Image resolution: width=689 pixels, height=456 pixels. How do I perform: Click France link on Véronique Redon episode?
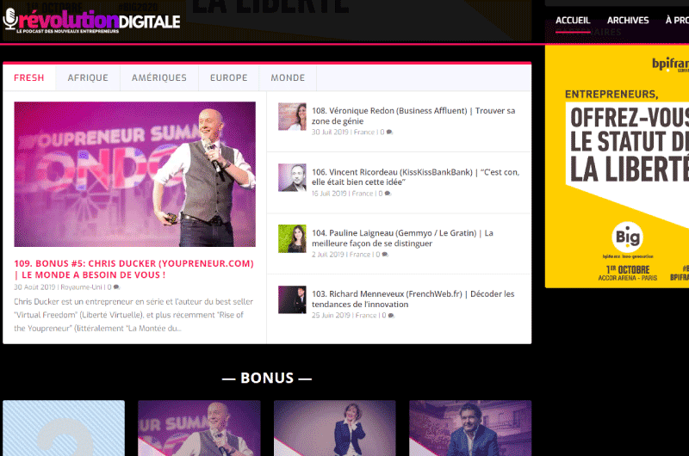pyautogui.click(x=364, y=132)
